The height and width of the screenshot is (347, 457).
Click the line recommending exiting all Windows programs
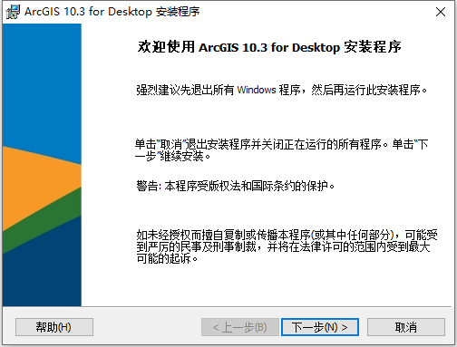(281, 90)
